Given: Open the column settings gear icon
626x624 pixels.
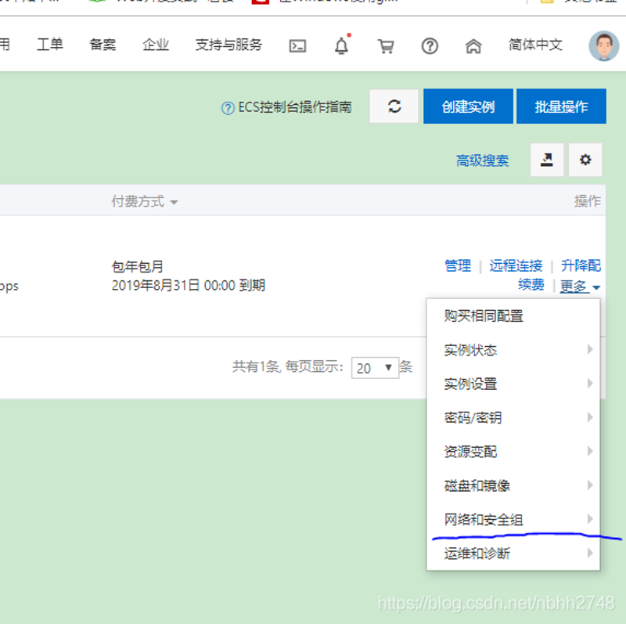Looking at the screenshot, I should (x=585, y=161).
